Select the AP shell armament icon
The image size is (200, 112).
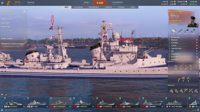click(x=181, y=66)
